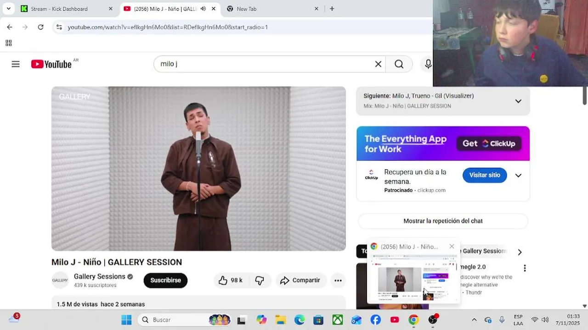The height and width of the screenshot is (330, 588).
Task: Open the ClickUp Everything App banner
Action: [x=443, y=143]
